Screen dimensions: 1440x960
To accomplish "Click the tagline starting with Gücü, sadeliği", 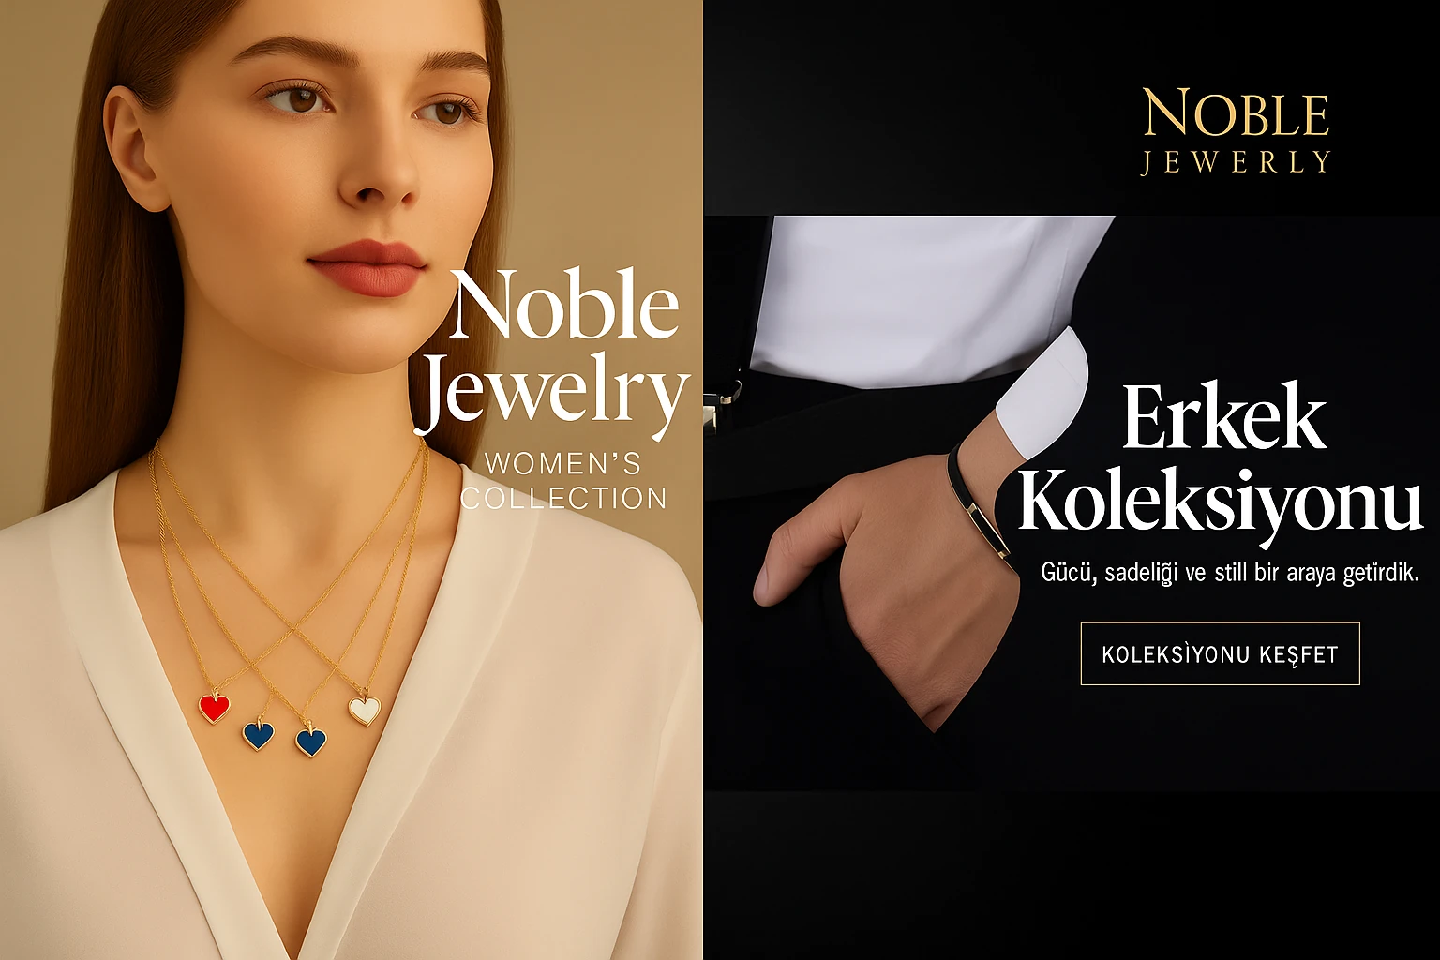I will [x=1230, y=572].
